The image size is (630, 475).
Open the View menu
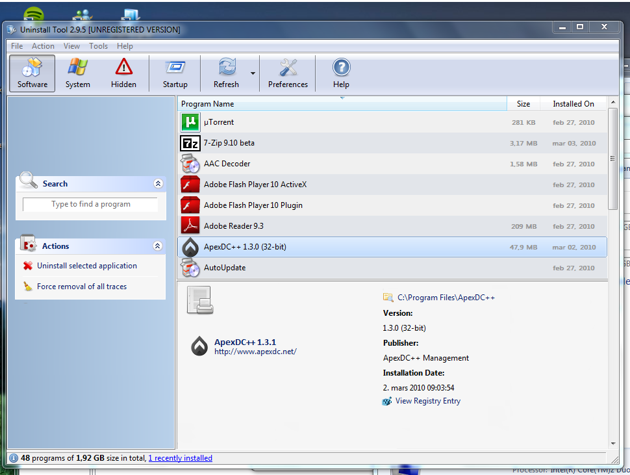[x=71, y=46]
